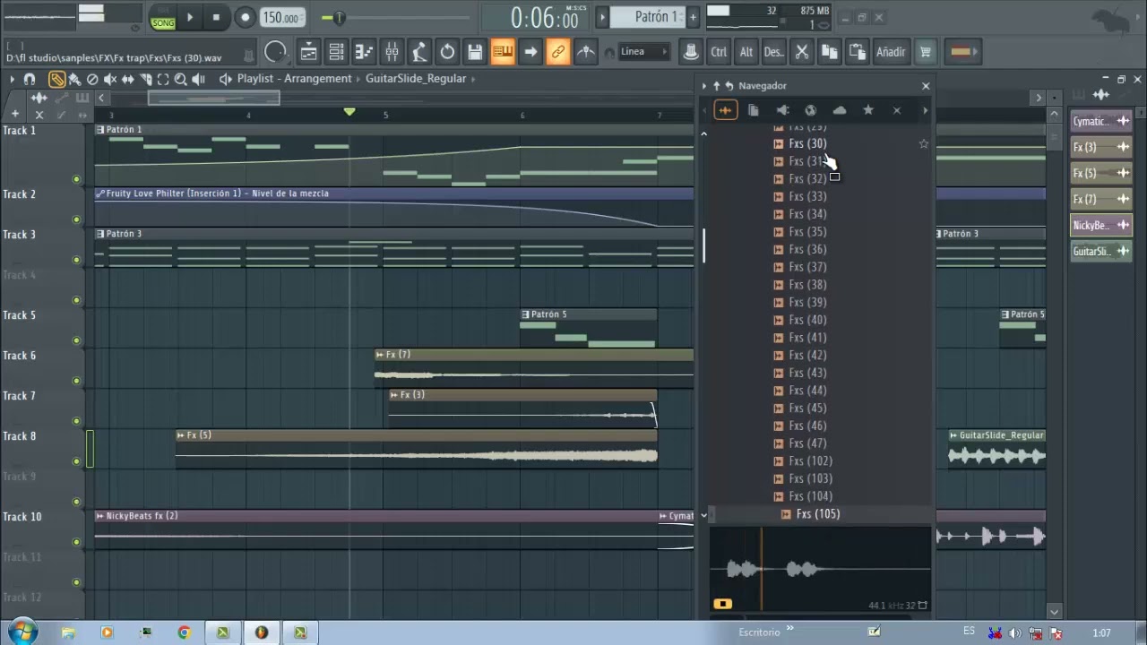Favorite Fxs (30) with star icon
Image resolution: width=1147 pixels, height=645 pixels.
[924, 143]
